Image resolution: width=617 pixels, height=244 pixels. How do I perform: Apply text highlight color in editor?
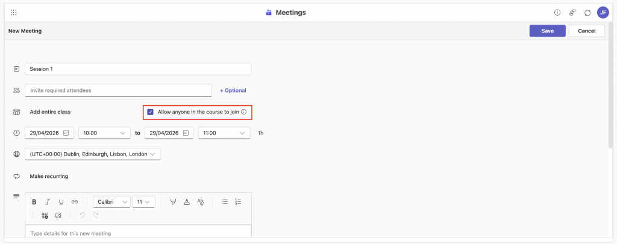pyautogui.click(x=174, y=202)
